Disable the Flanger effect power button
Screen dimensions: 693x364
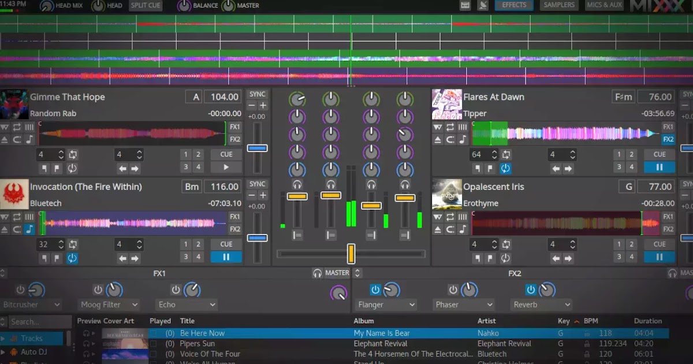coord(375,289)
